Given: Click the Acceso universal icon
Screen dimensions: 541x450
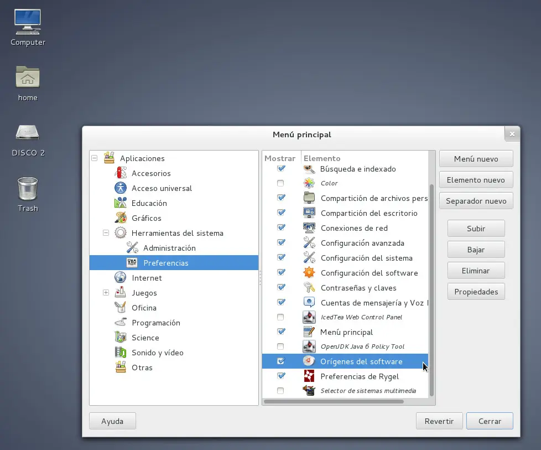Looking at the screenshot, I should pos(121,188).
